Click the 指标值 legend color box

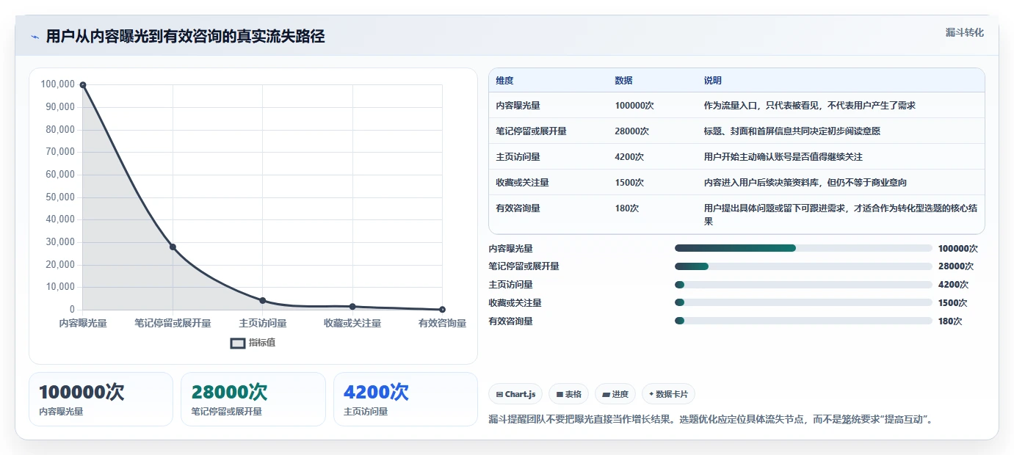[x=238, y=343]
